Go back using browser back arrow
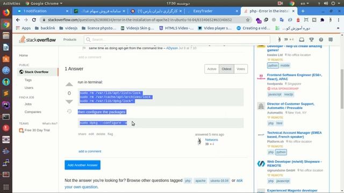 (18, 20)
